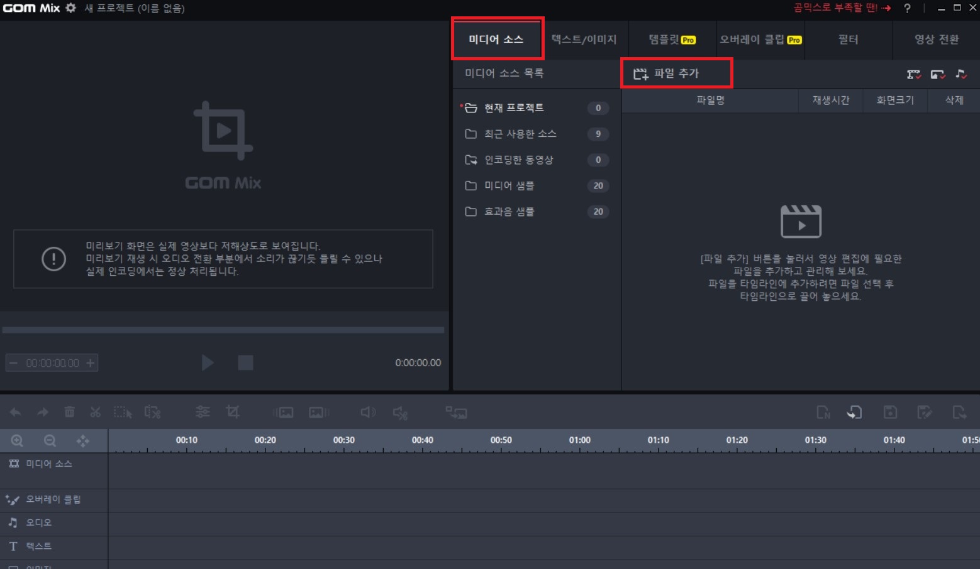Screen dimensions: 980x569
Task: Click the cut selected region icon
Action: pyautogui.click(x=152, y=412)
